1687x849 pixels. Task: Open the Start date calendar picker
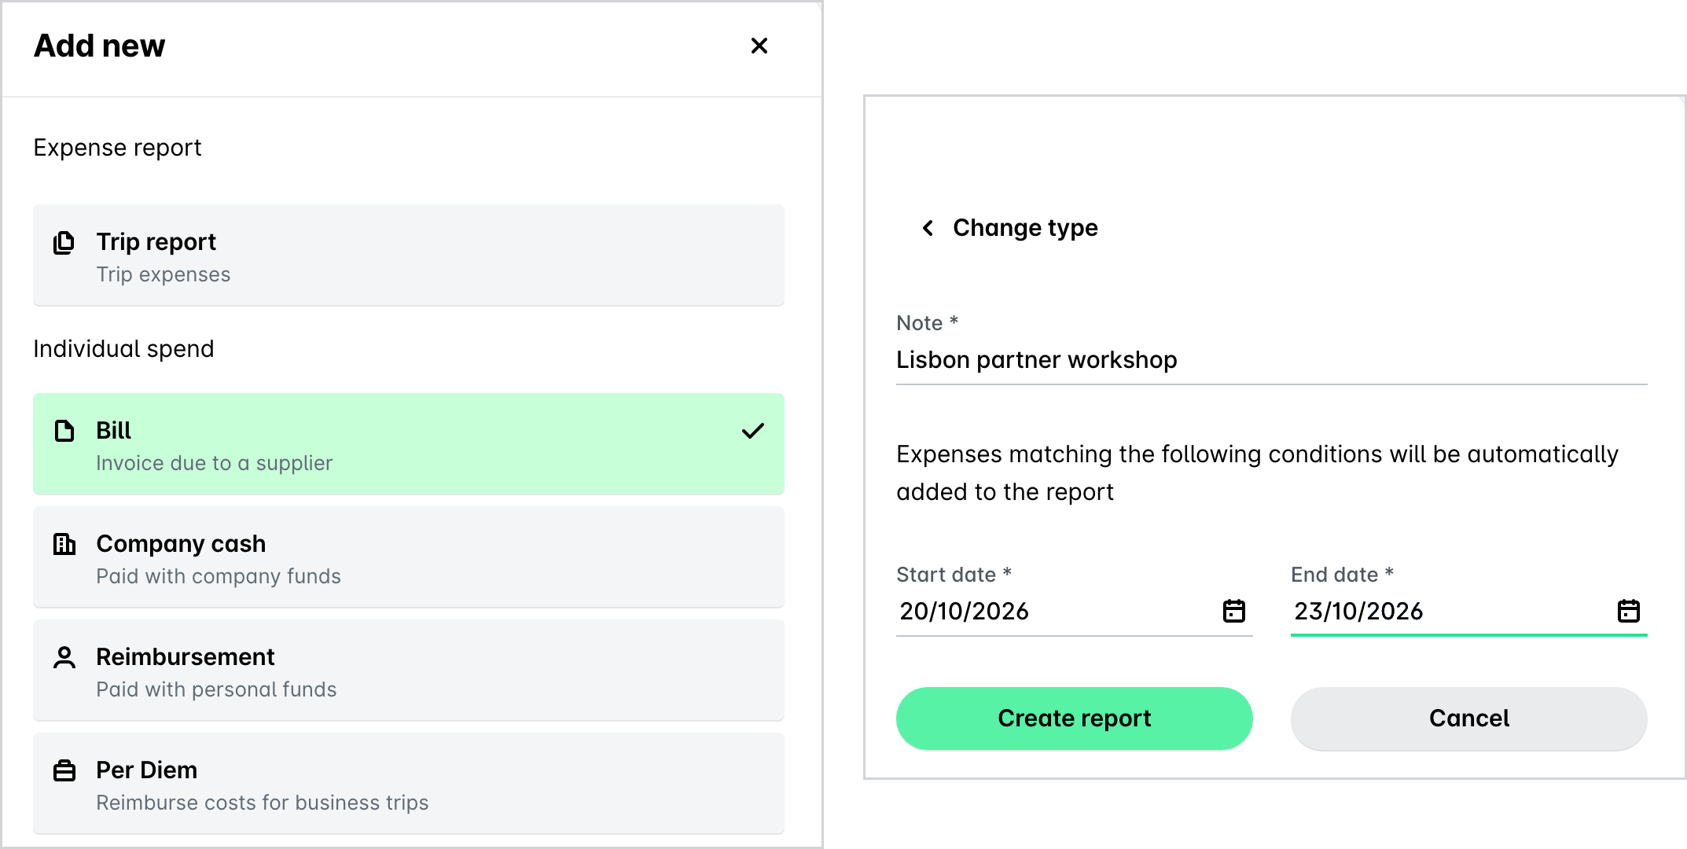point(1233,611)
